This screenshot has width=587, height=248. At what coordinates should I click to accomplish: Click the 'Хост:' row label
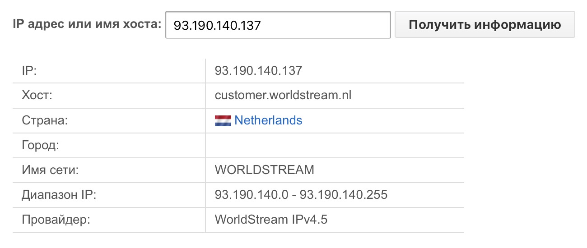pyautogui.click(x=37, y=96)
